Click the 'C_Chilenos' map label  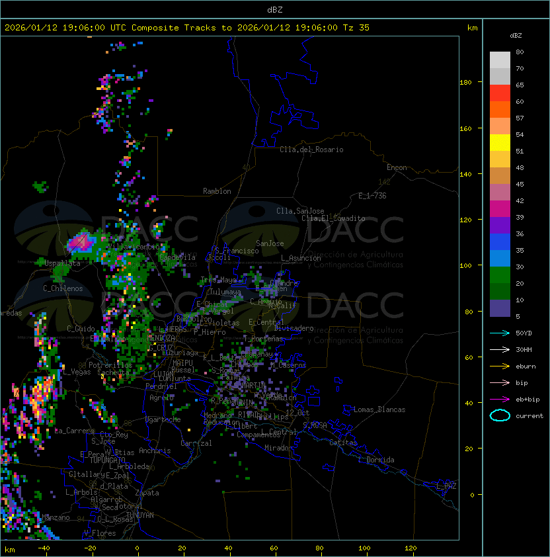(x=63, y=288)
